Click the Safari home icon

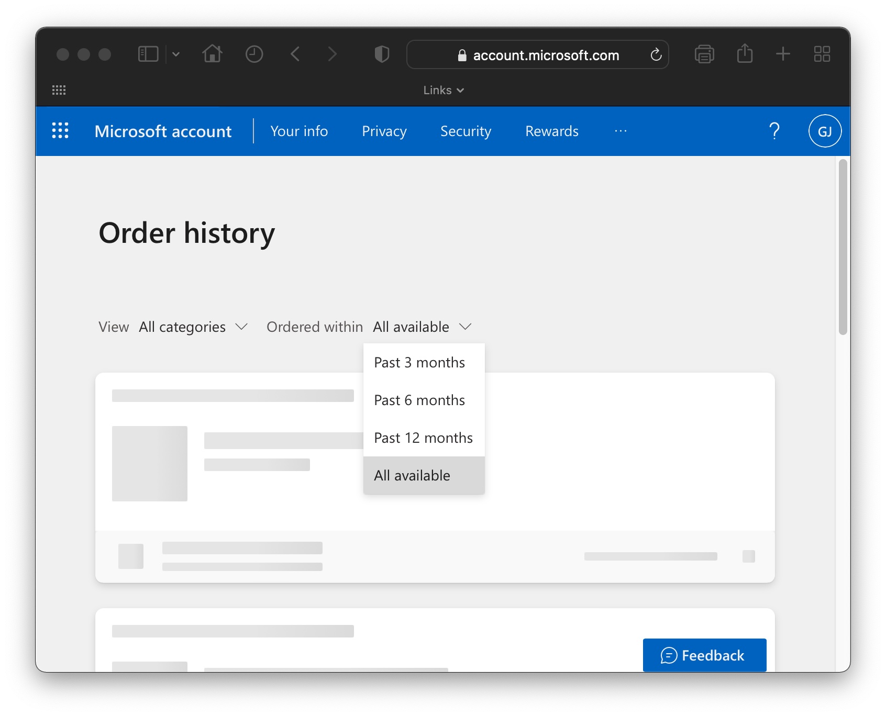pyautogui.click(x=212, y=54)
